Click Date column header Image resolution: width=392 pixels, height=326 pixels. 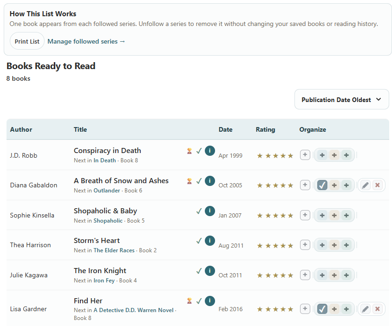(226, 129)
